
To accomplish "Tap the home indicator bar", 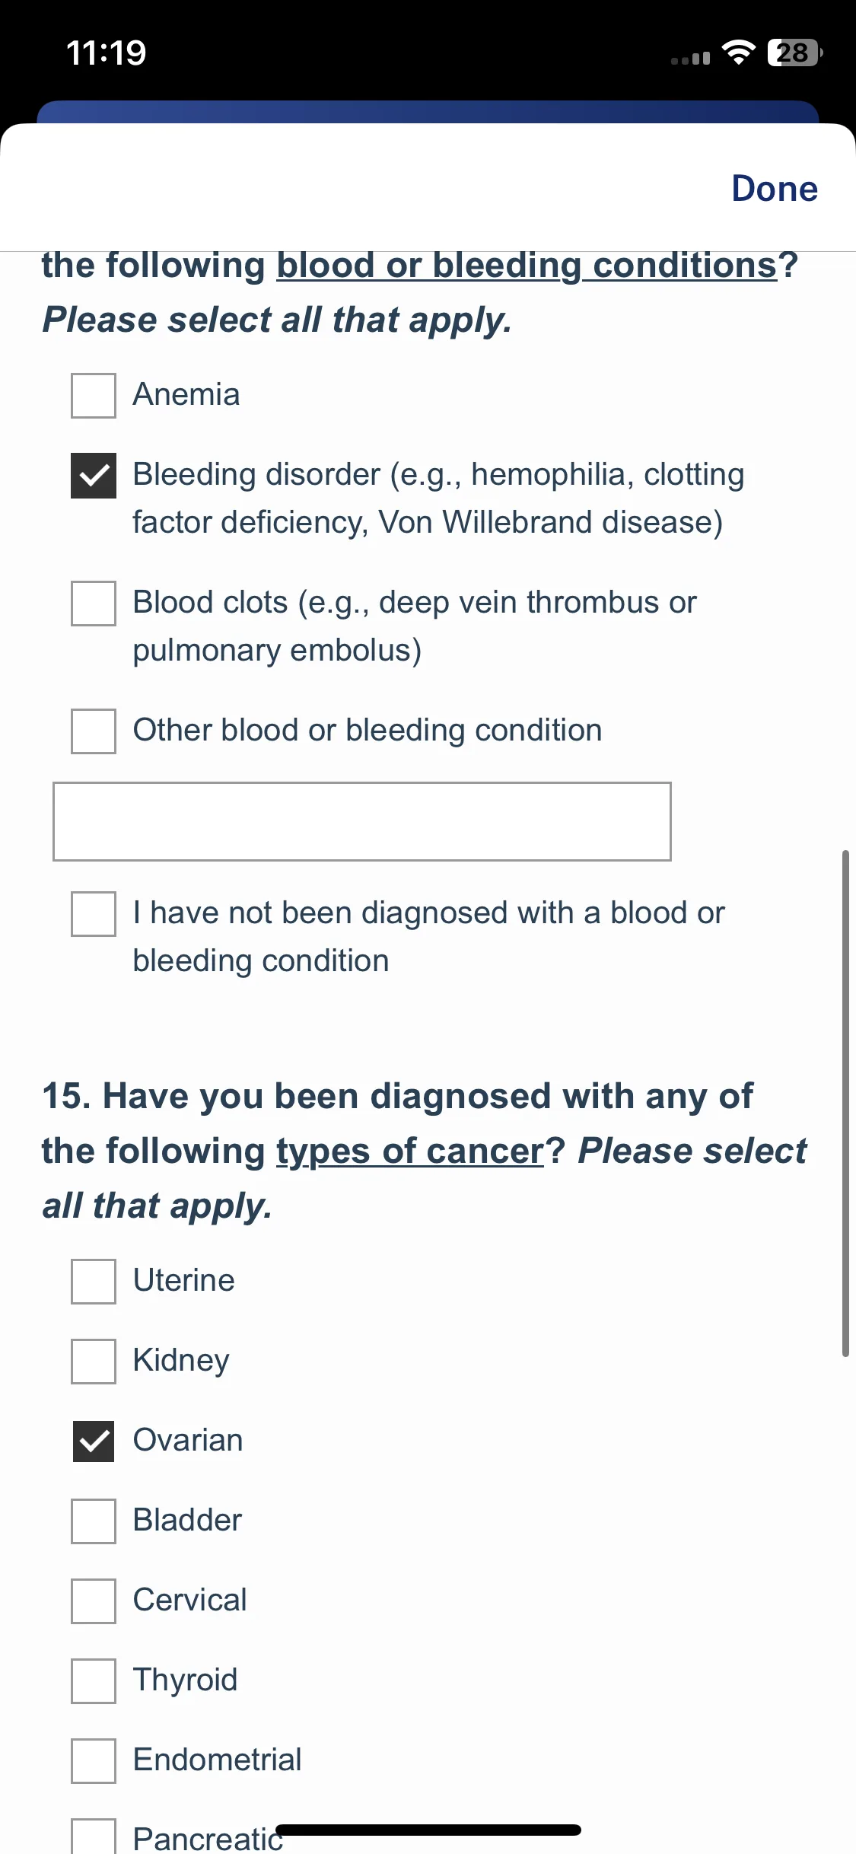I will (x=428, y=1830).
